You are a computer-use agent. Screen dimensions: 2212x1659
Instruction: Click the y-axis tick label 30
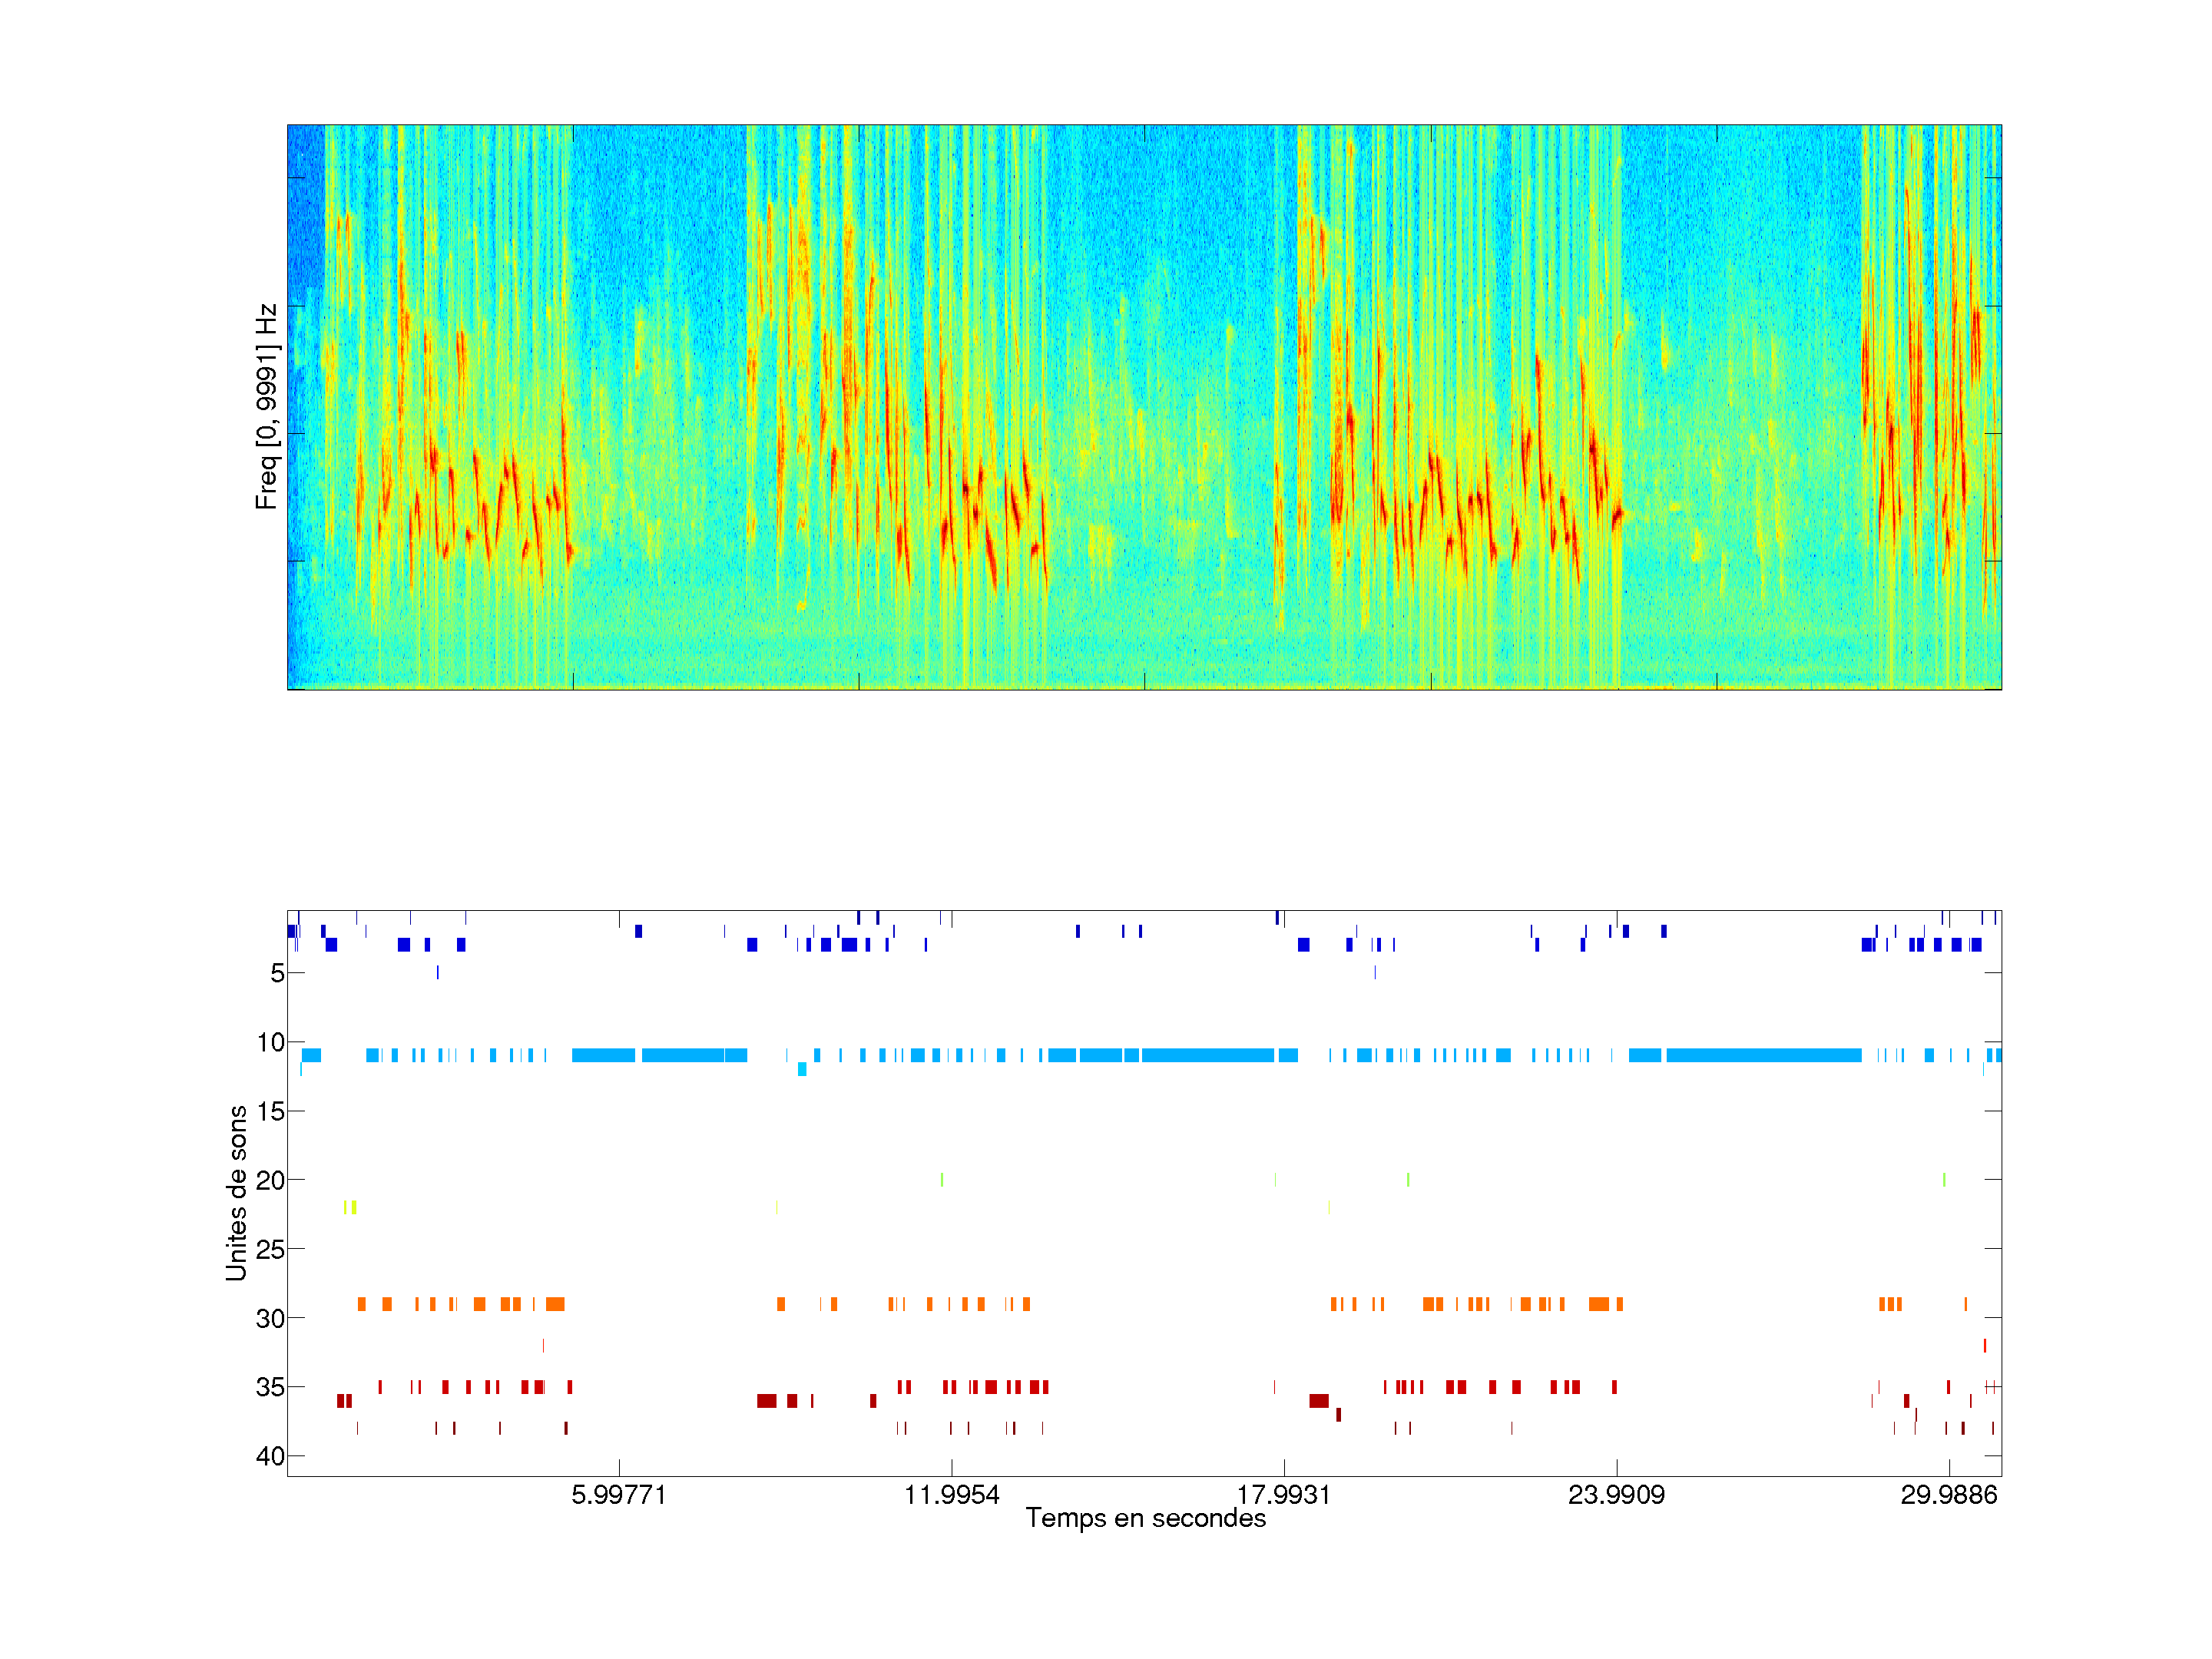(271, 1318)
